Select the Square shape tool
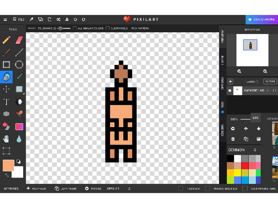Screen dimensions: 278x208 pyautogui.click(x=6, y=65)
